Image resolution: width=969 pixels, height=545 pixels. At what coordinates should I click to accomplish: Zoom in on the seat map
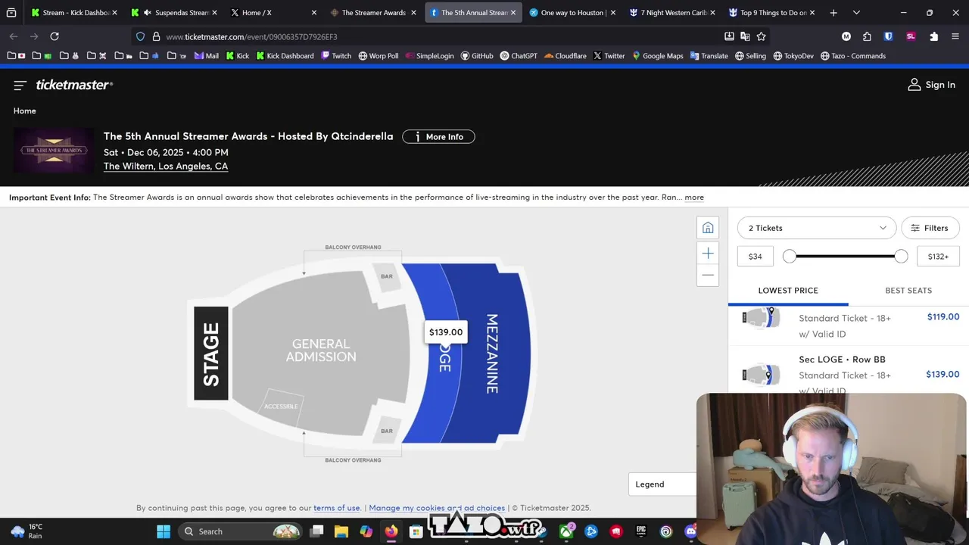click(708, 254)
